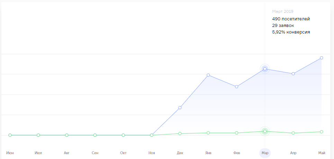Viewport: 334px width, 159px height.
Task: Click the green requests point for Янв
Action: pyautogui.click(x=208, y=133)
